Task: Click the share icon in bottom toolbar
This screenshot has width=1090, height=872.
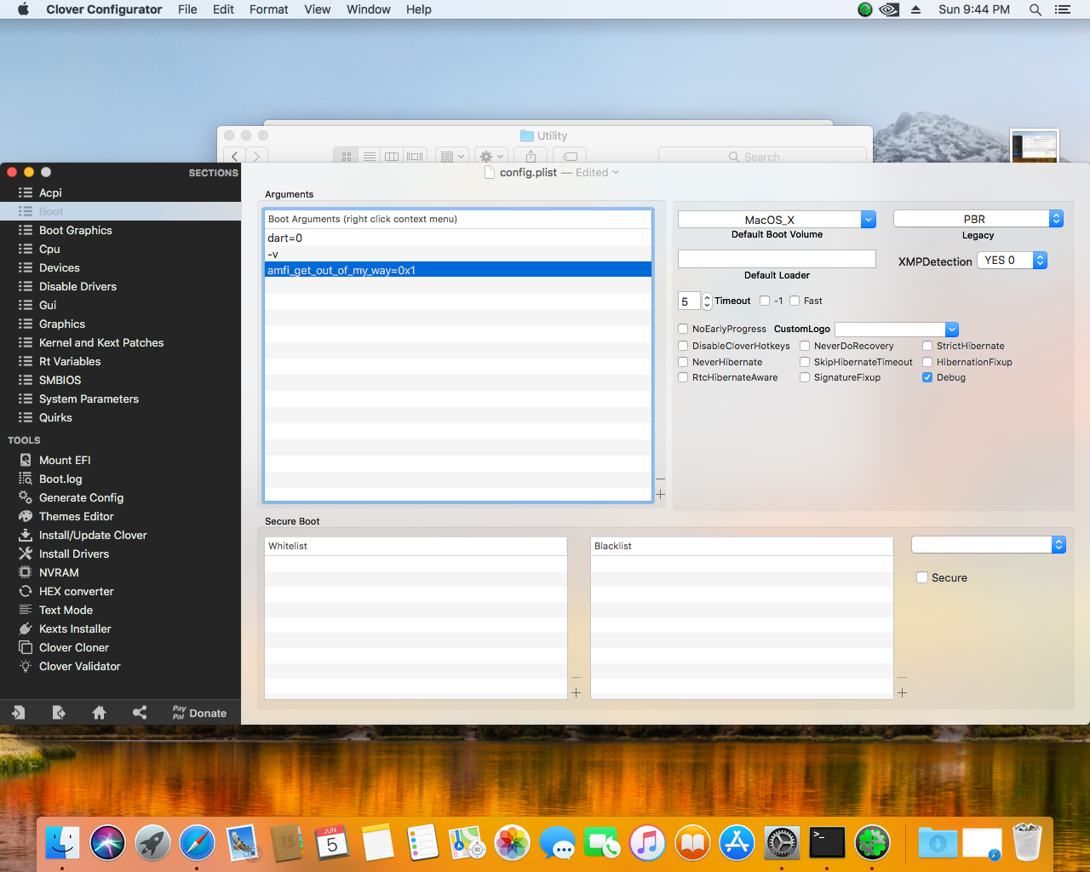Action: click(x=140, y=713)
